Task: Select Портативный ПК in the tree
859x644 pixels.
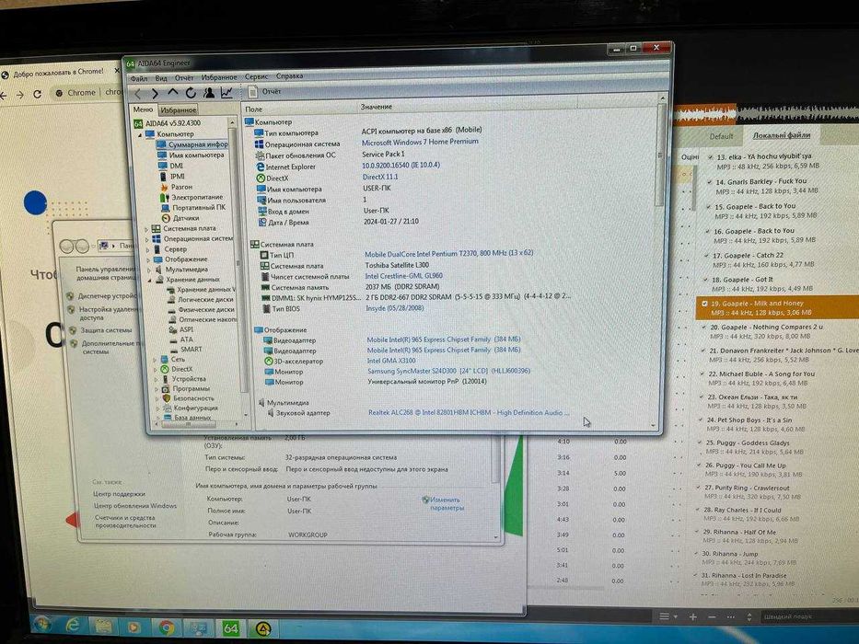Action: [193, 208]
